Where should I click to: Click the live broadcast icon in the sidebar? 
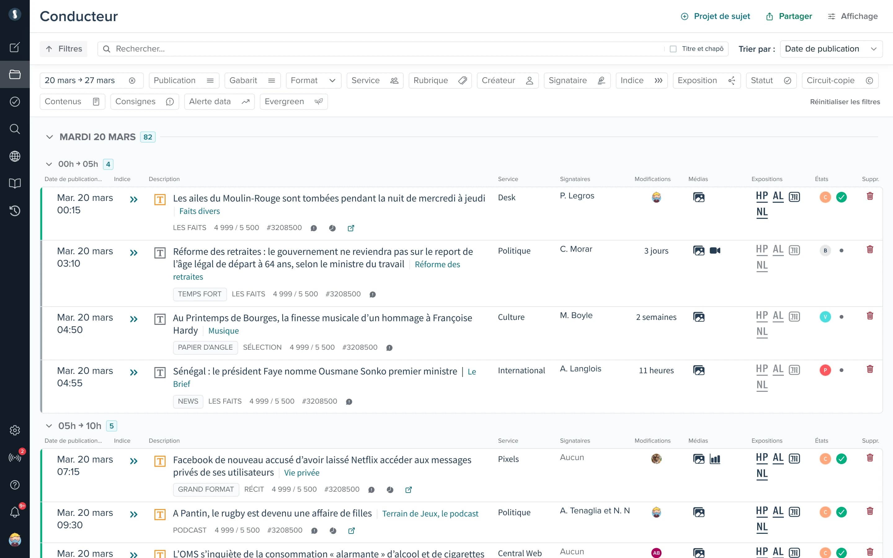(15, 458)
